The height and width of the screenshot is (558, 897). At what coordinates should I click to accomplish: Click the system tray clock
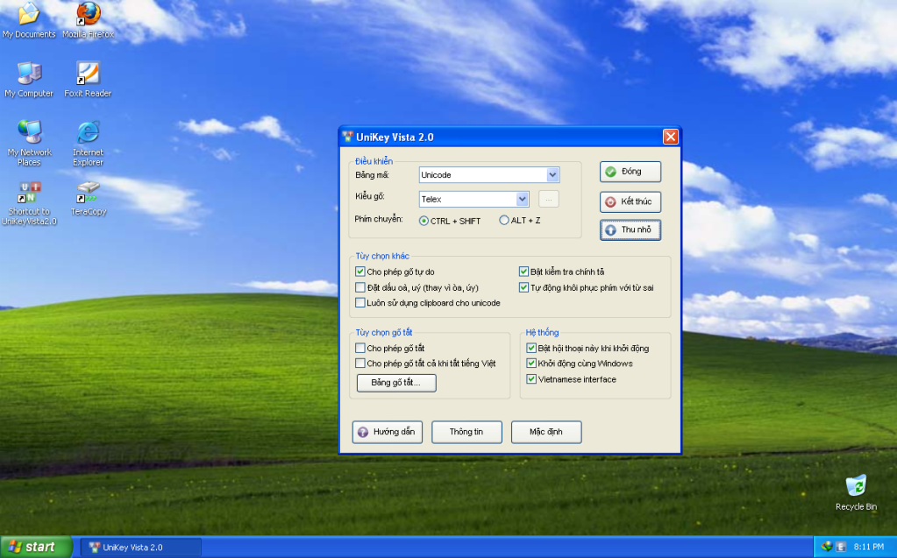868,547
